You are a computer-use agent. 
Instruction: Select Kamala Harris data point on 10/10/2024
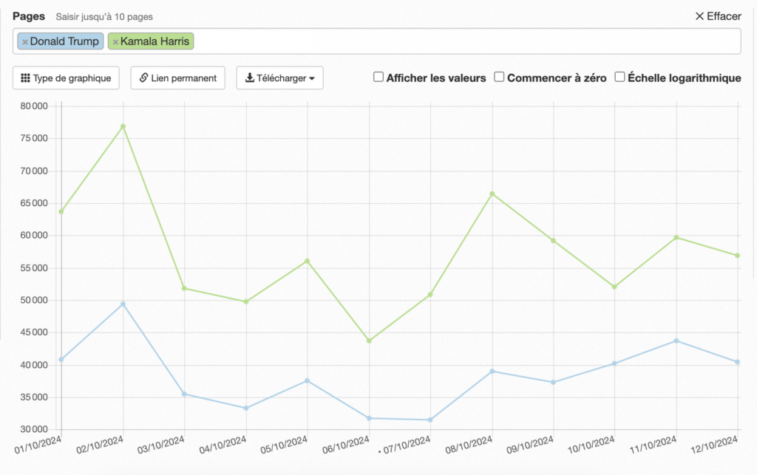pyautogui.click(x=614, y=287)
